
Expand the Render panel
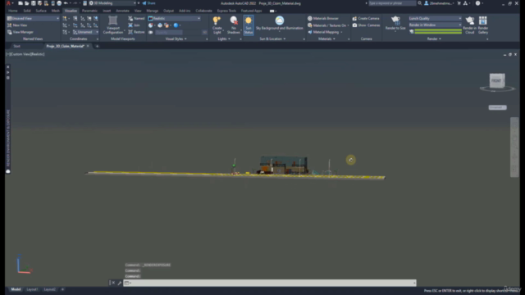point(434,39)
